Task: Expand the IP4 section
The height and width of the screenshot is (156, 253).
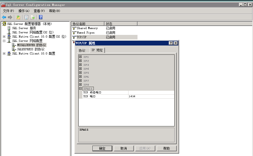Action: click(x=80, y=68)
